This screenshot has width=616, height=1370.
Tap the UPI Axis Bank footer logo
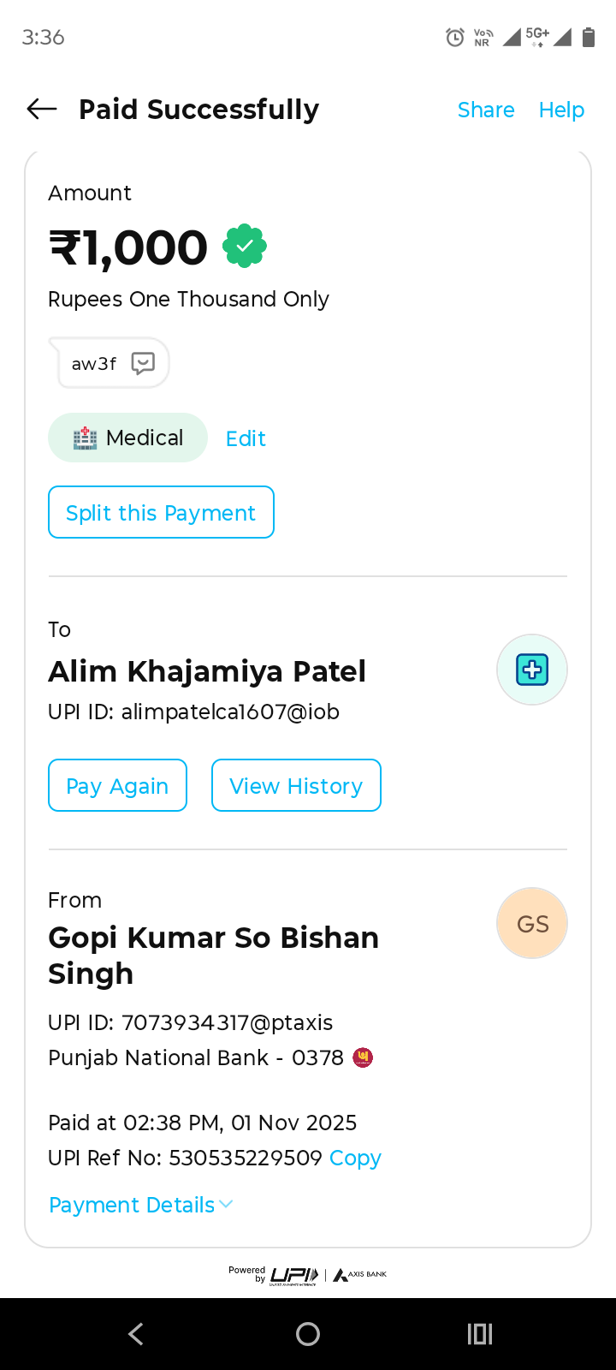point(308,1275)
